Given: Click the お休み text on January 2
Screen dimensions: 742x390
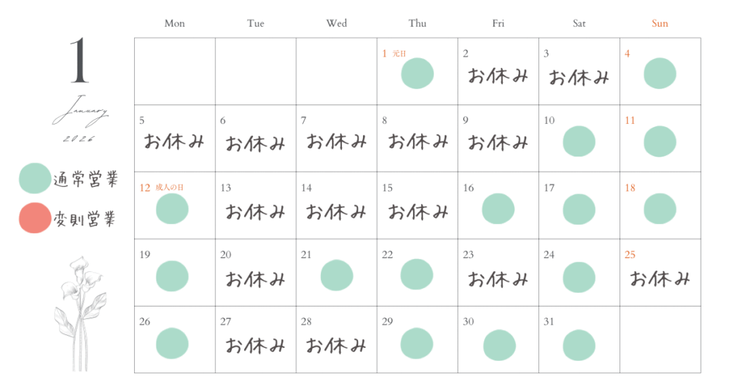Looking at the screenshot, I should click(498, 76).
